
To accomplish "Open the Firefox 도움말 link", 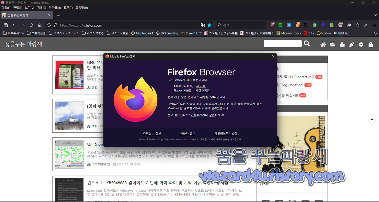I will click(183, 91).
